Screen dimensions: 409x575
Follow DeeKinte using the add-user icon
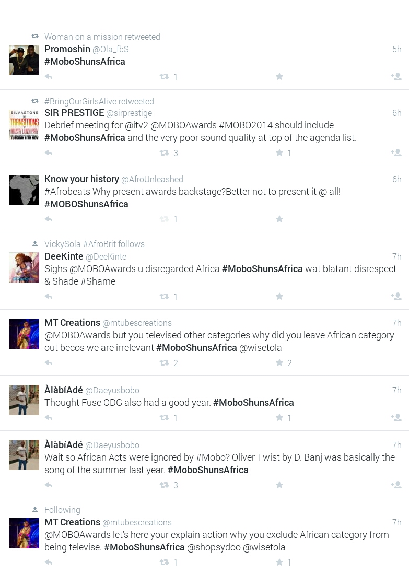(396, 296)
